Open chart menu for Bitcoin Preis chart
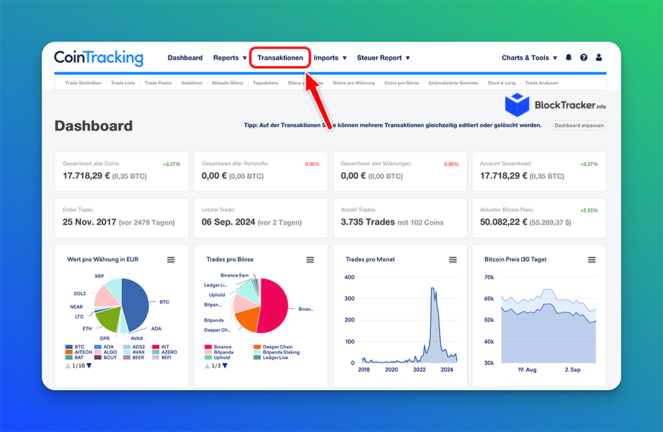663x432 pixels. 591,260
